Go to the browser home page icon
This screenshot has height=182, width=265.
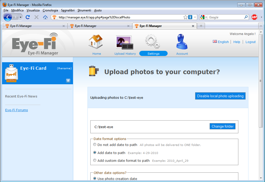45,17
